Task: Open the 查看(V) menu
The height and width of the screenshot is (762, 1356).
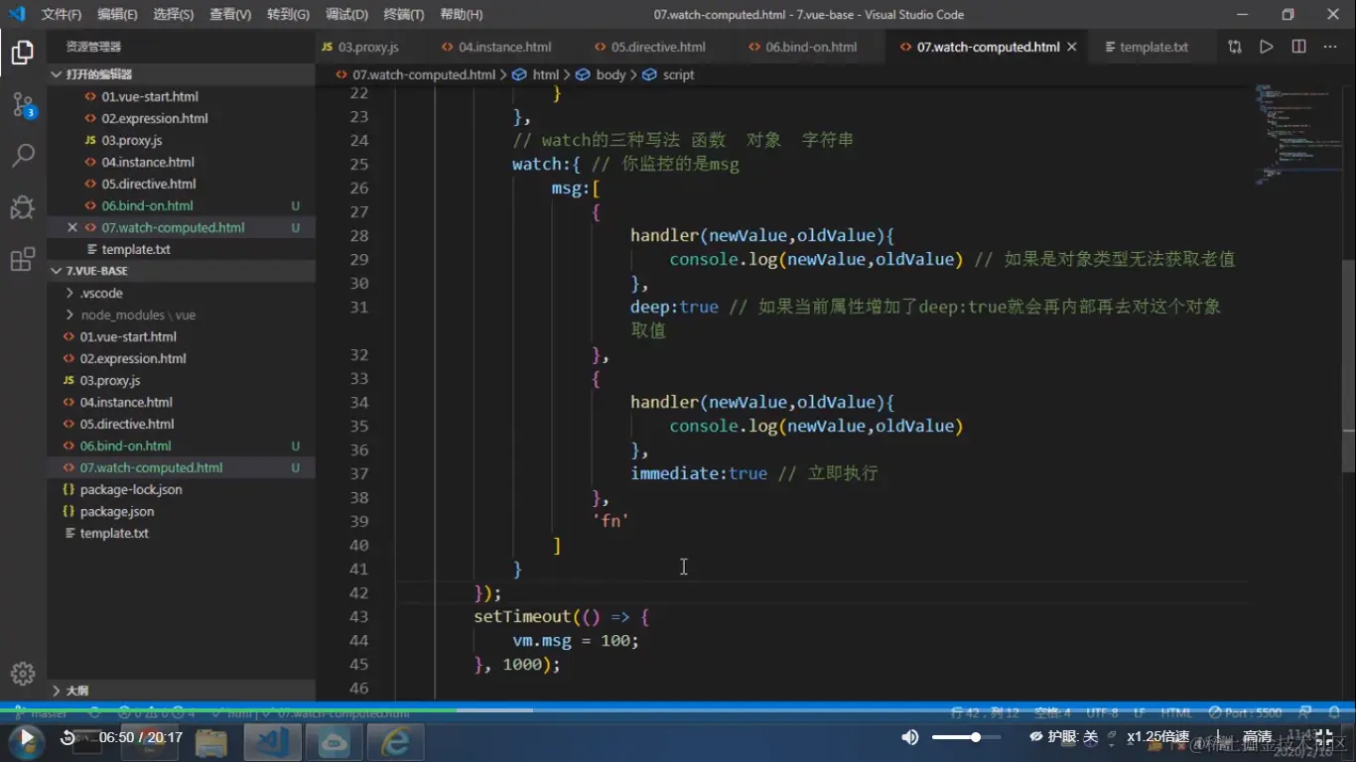Action: (230, 15)
